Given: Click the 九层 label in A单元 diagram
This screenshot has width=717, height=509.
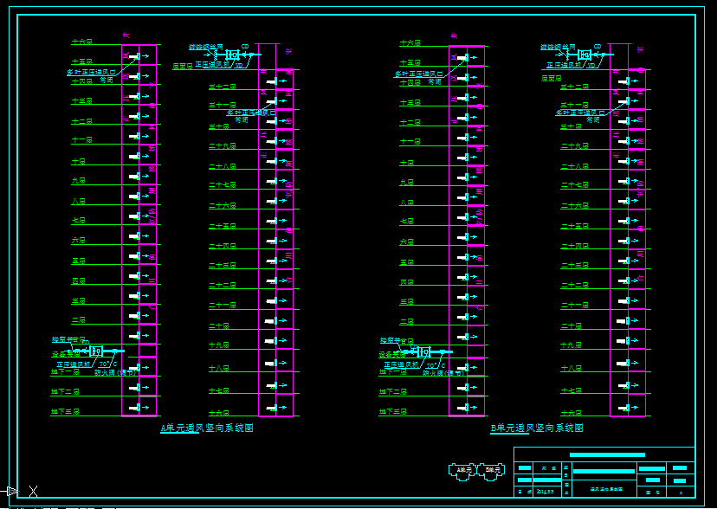Looking at the screenshot, I should (79, 181).
